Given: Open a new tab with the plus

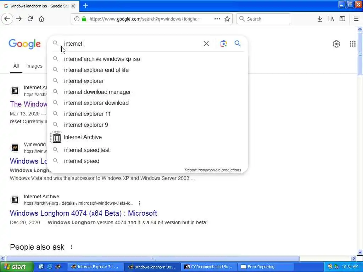Looking at the screenshot, I should click(85, 6).
